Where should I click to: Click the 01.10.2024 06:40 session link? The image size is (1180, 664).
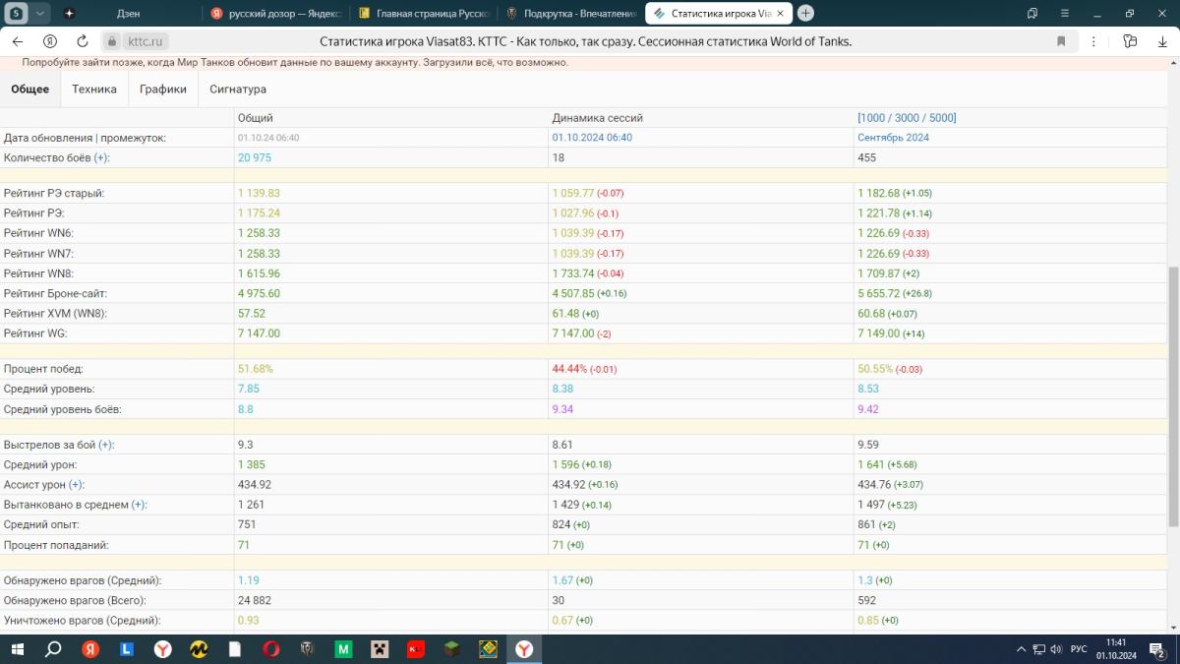click(592, 138)
